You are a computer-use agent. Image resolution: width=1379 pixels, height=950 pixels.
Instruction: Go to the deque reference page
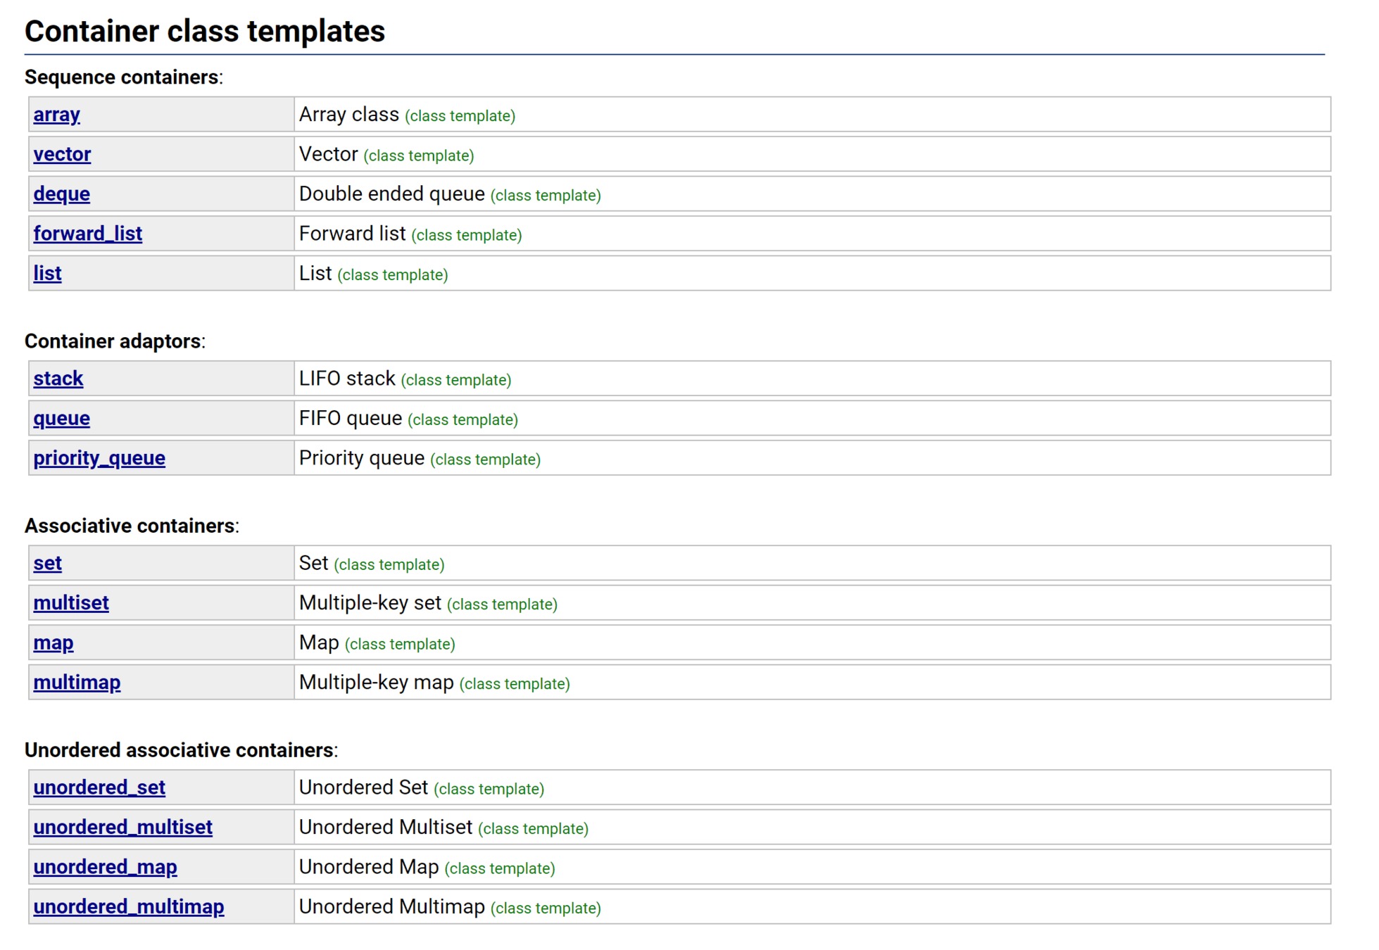click(61, 194)
